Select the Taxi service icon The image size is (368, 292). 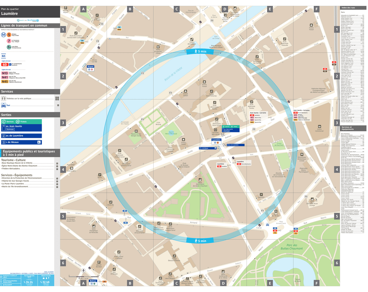coord(4,105)
